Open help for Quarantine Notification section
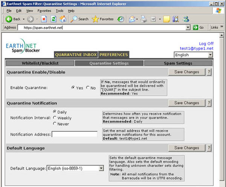The image size is (226, 187). pos(209,103)
